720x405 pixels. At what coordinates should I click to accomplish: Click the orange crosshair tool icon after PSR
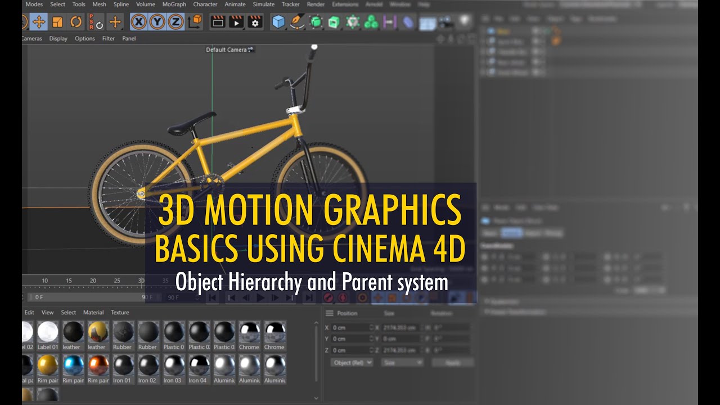coord(115,22)
